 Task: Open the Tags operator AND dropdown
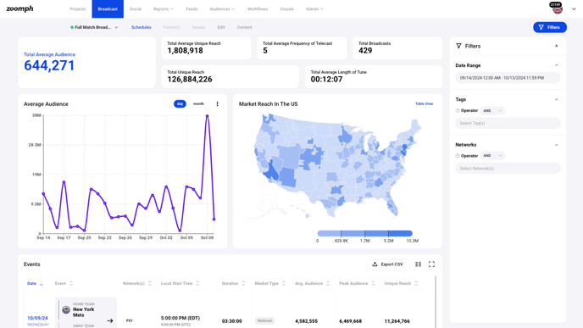(x=492, y=110)
